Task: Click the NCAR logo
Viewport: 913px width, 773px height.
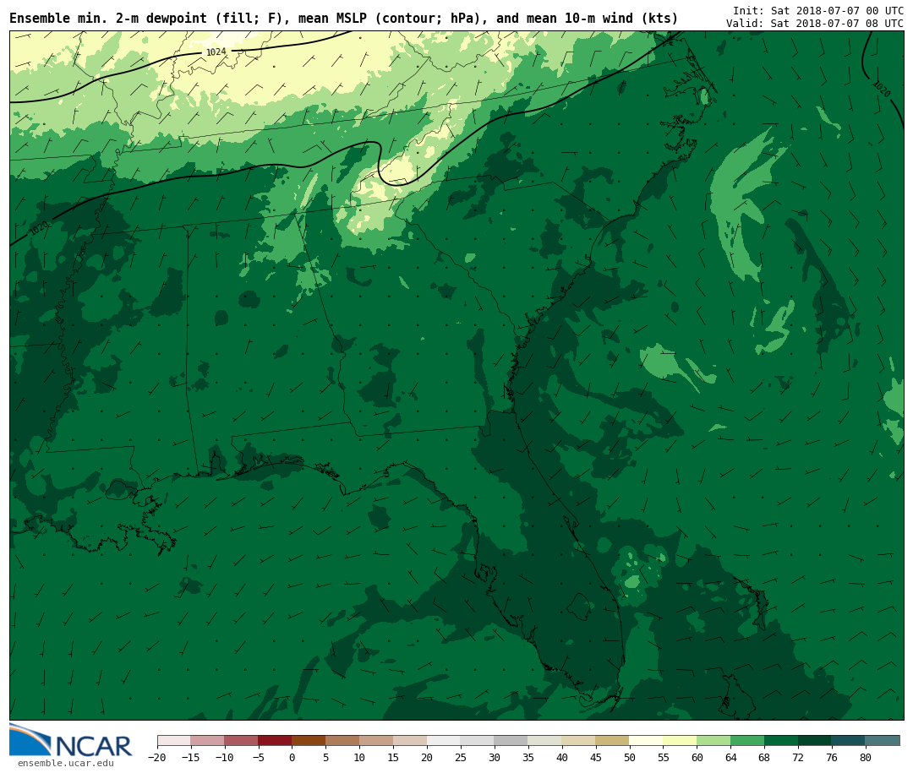Action: 71,741
